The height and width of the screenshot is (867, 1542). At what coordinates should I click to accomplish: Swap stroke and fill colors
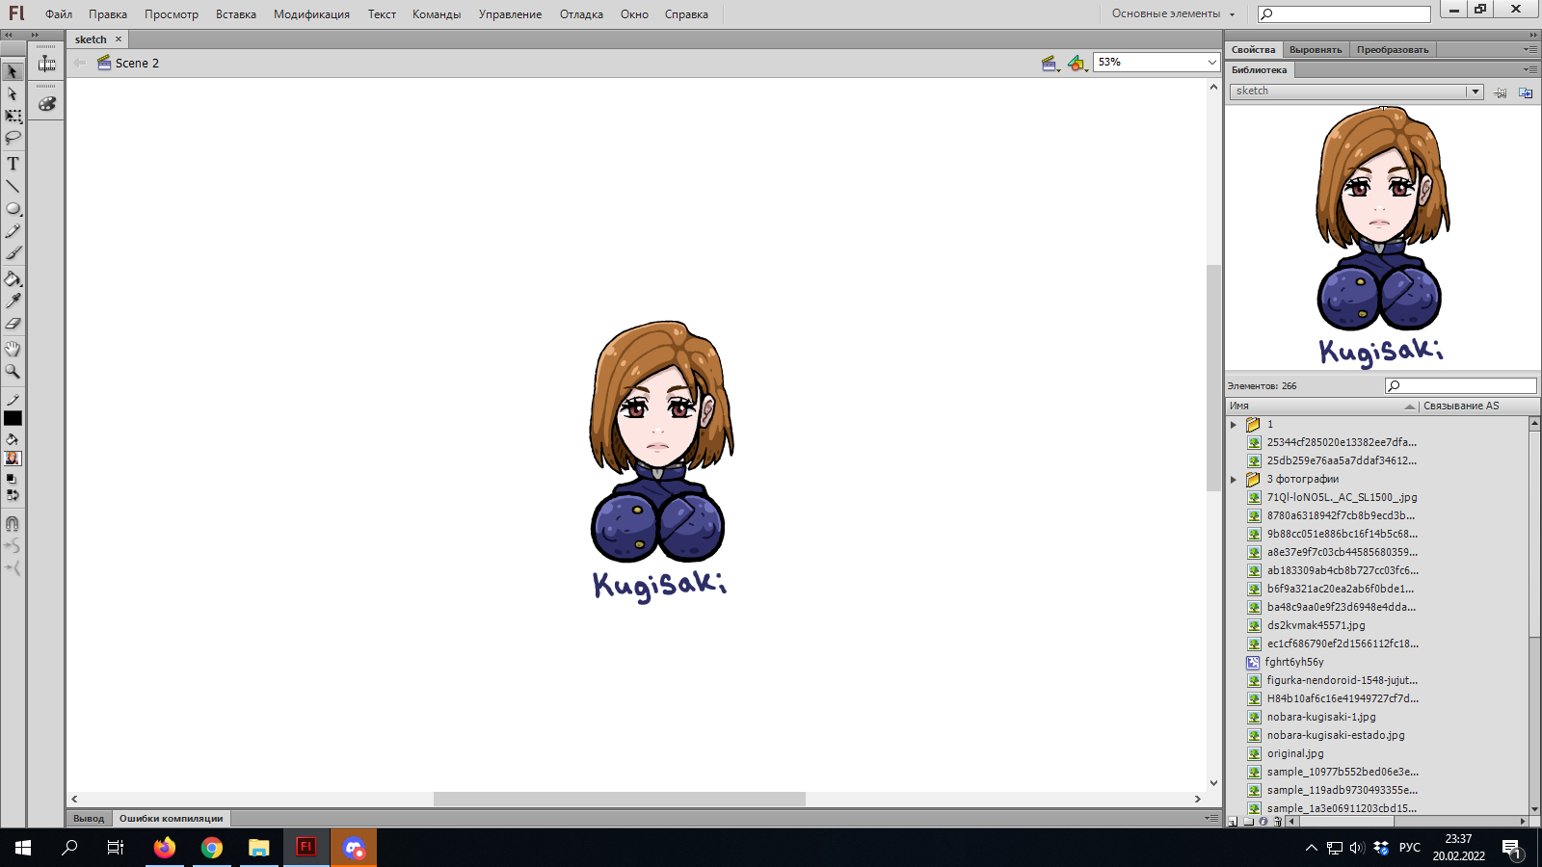13,495
